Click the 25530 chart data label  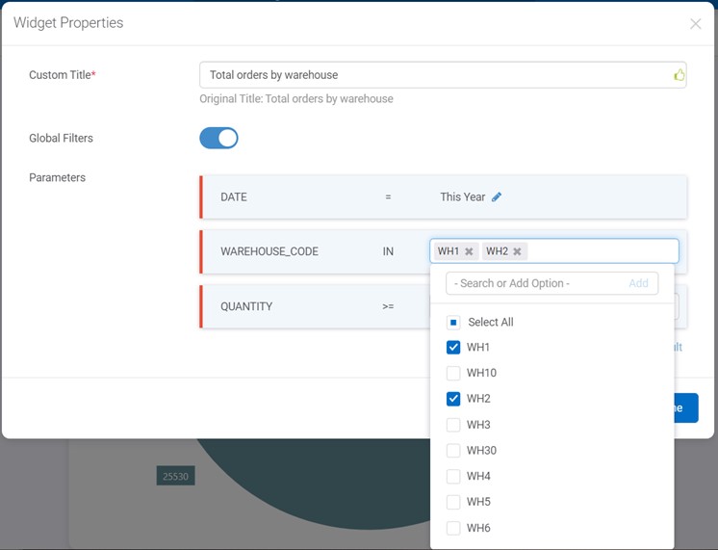(x=175, y=476)
